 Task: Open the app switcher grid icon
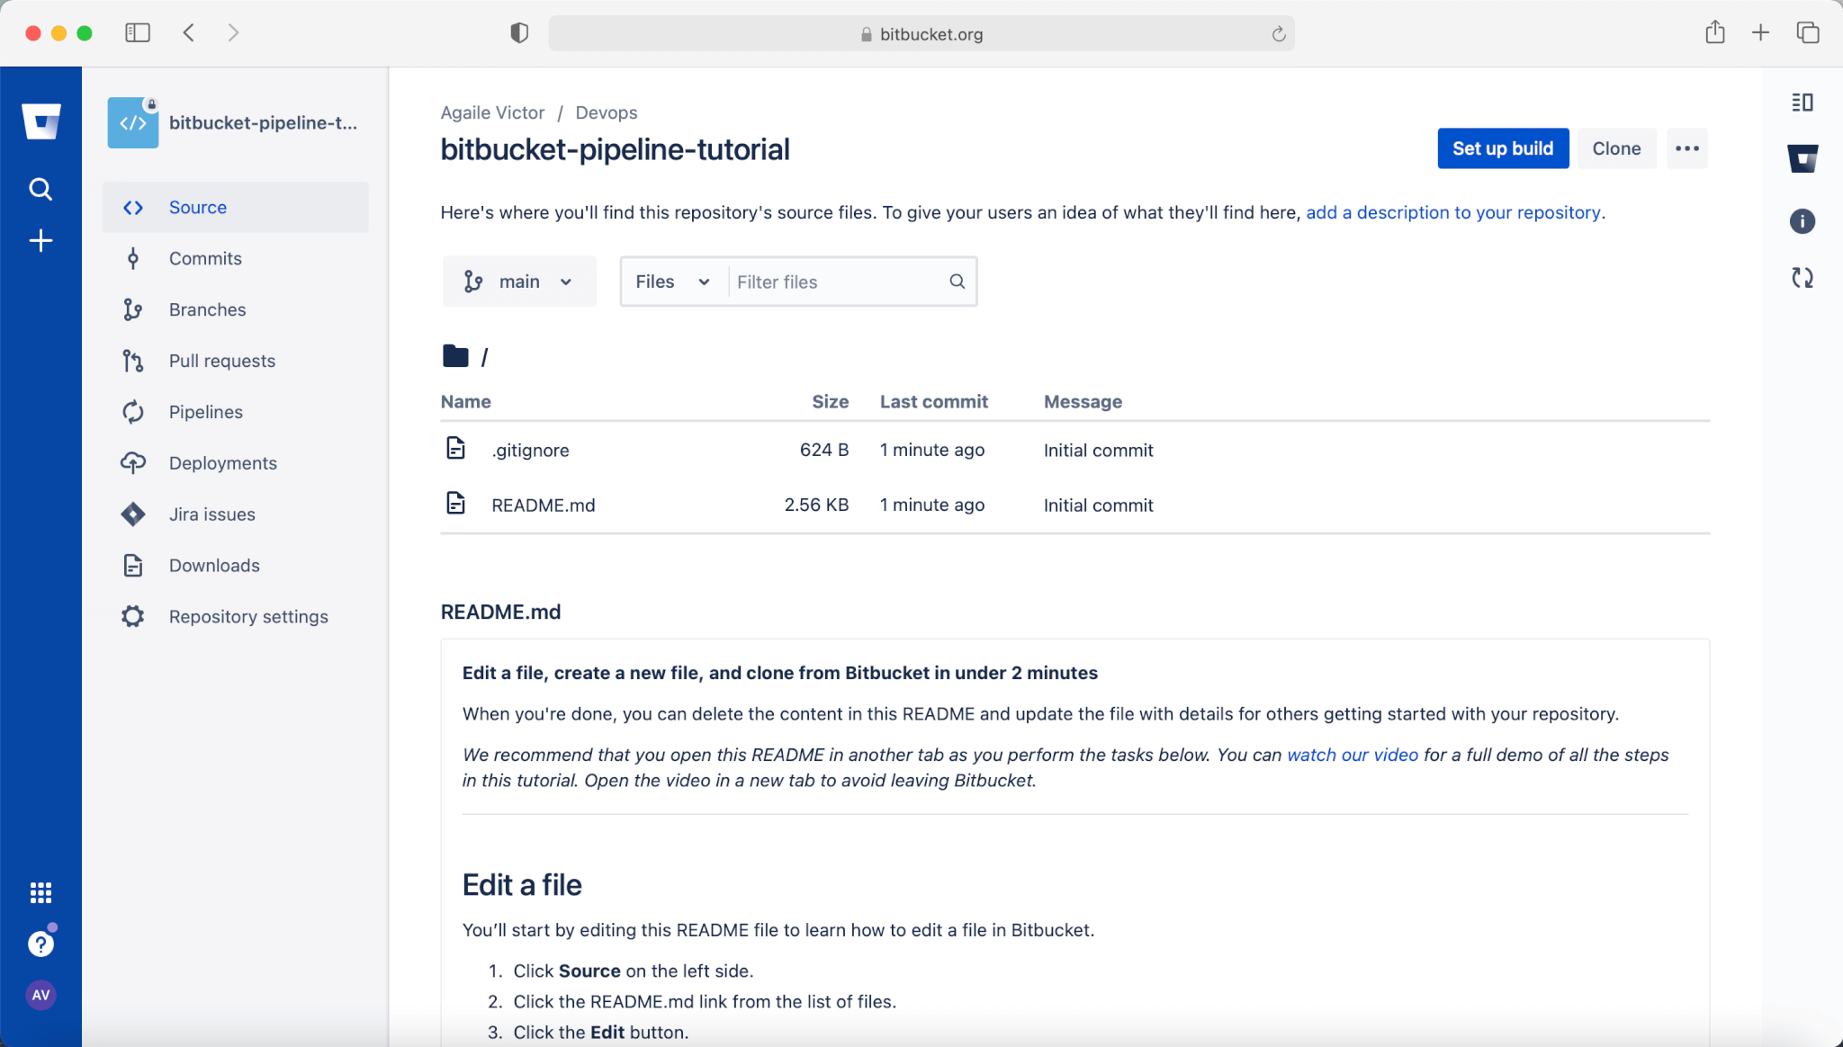click(40, 892)
